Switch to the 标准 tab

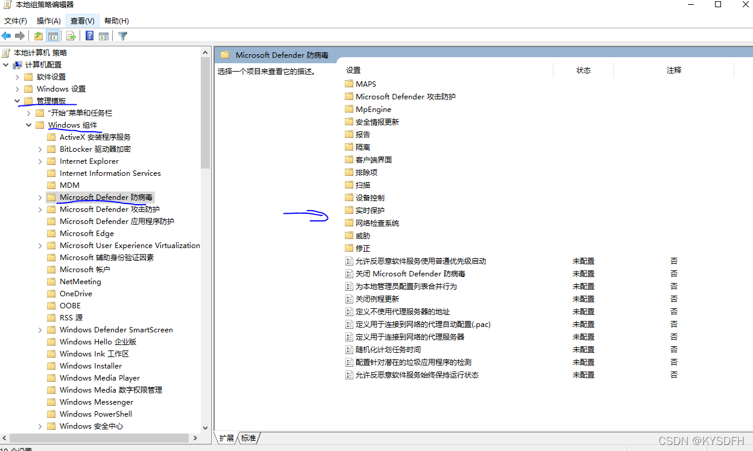click(248, 438)
